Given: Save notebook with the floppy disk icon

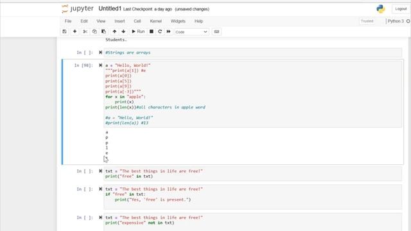Looking at the screenshot, I should click(64, 31).
